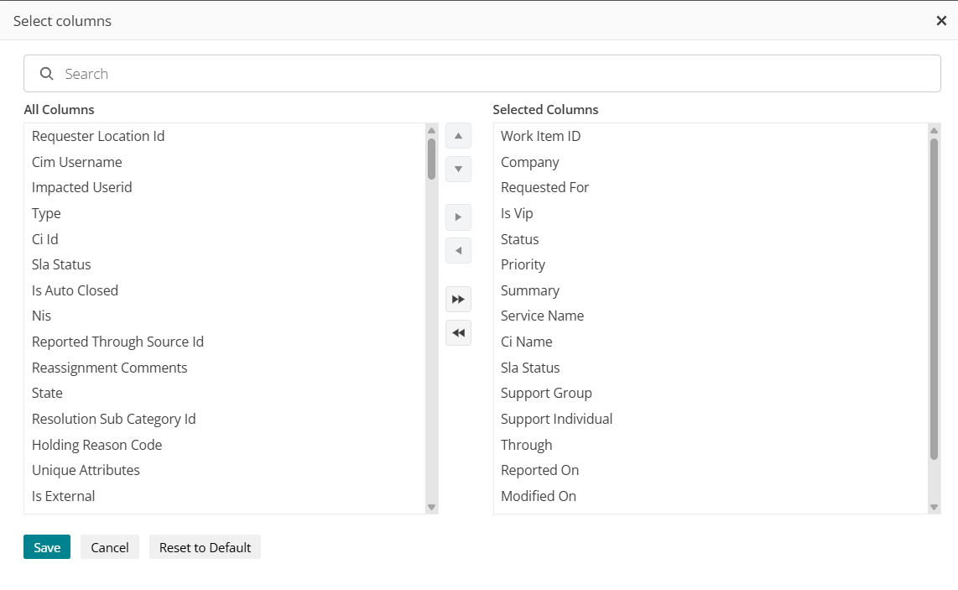The height and width of the screenshot is (590, 958).
Task: Reset columns to default
Action: click(x=205, y=547)
